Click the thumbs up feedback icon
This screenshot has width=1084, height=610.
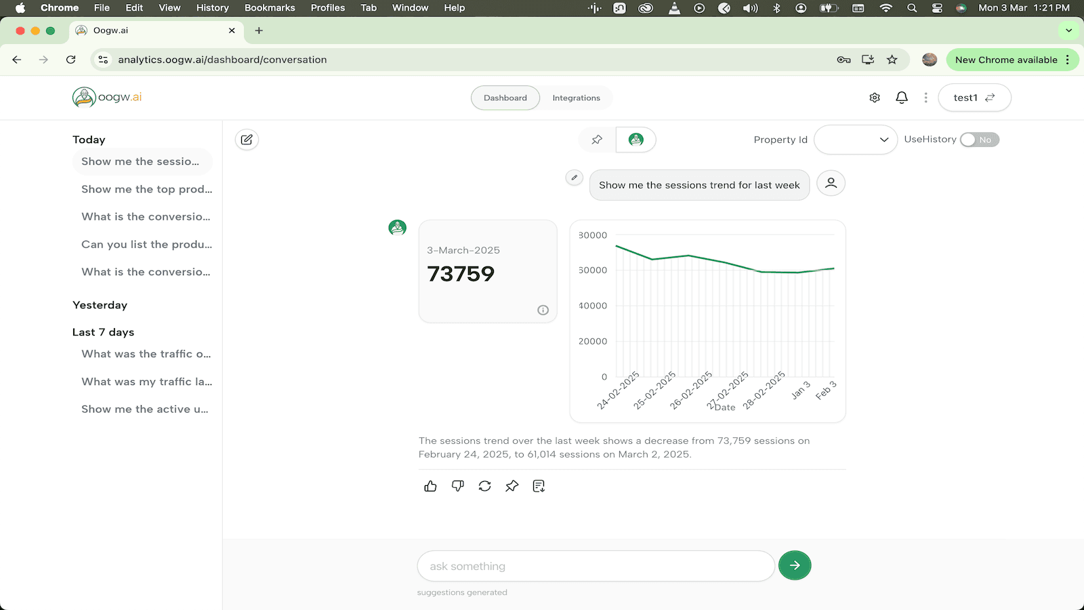click(430, 486)
